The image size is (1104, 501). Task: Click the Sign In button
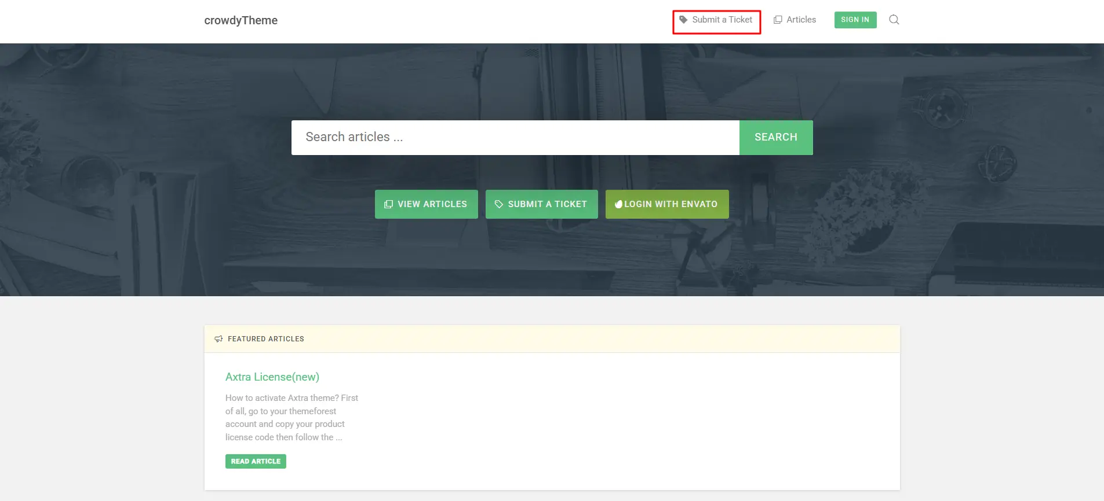855,20
